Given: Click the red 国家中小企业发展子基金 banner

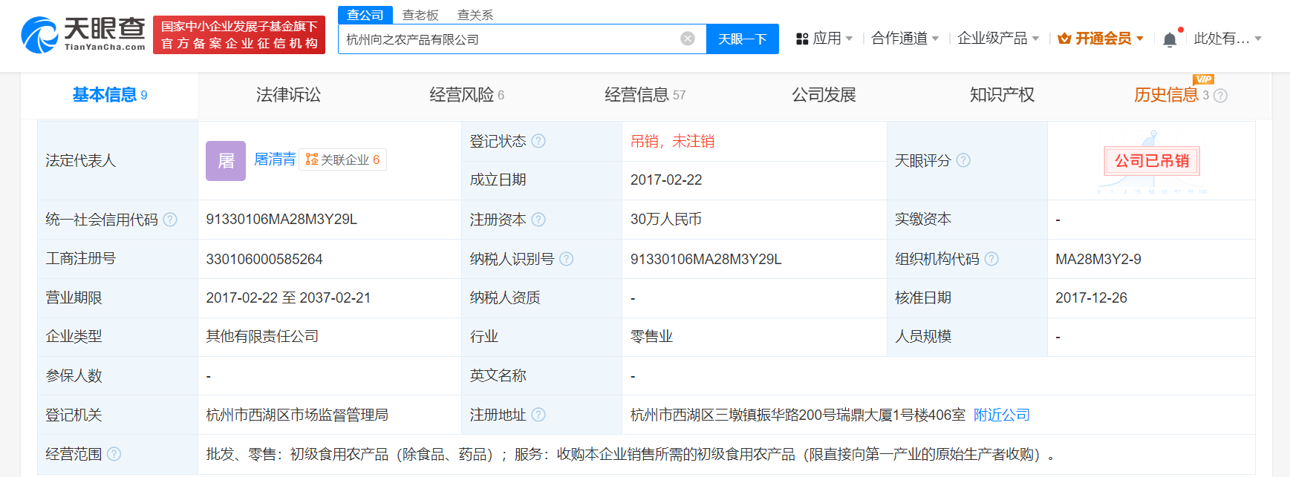Looking at the screenshot, I should pos(239,35).
